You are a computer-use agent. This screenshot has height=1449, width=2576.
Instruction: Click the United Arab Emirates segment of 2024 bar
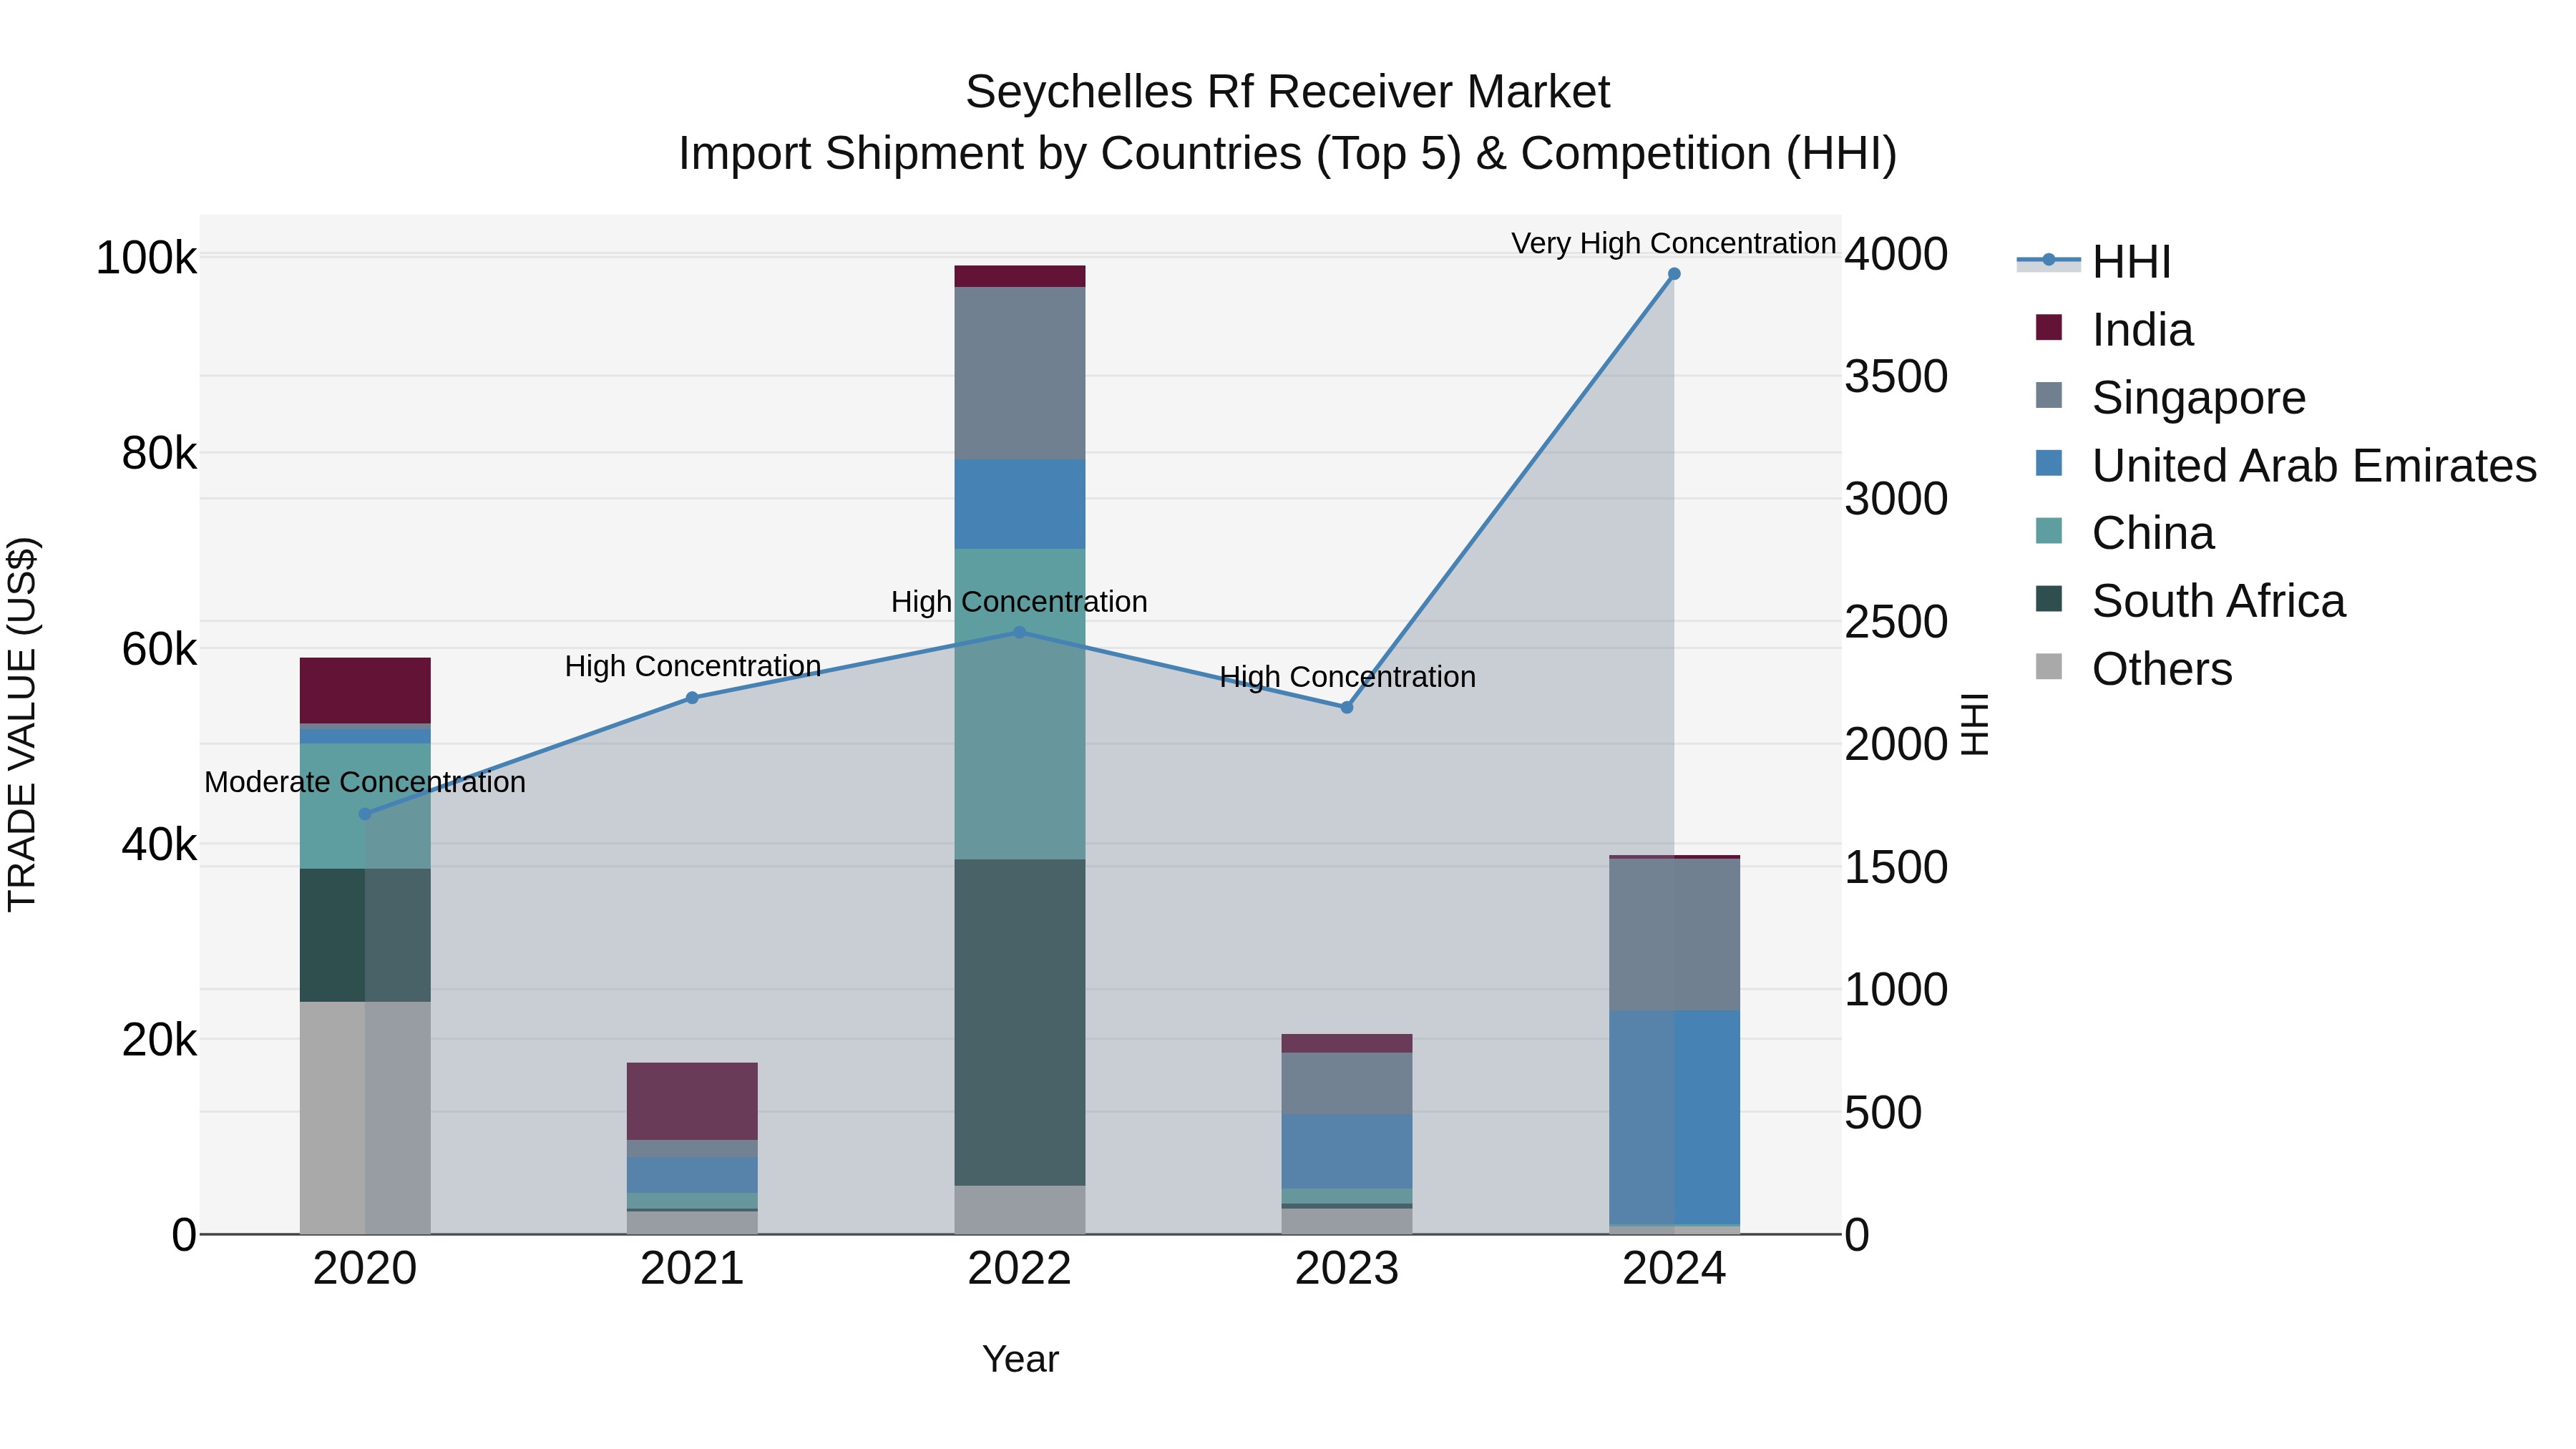(1675, 1117)
